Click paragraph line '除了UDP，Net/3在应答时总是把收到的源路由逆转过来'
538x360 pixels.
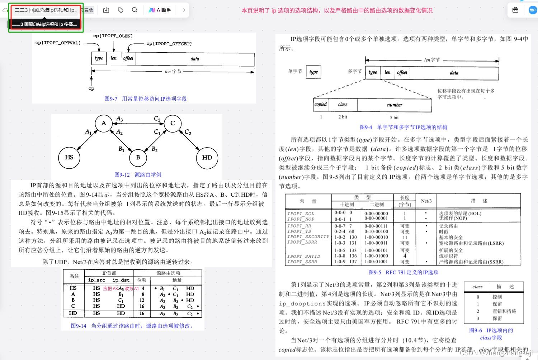click(119, 262)
